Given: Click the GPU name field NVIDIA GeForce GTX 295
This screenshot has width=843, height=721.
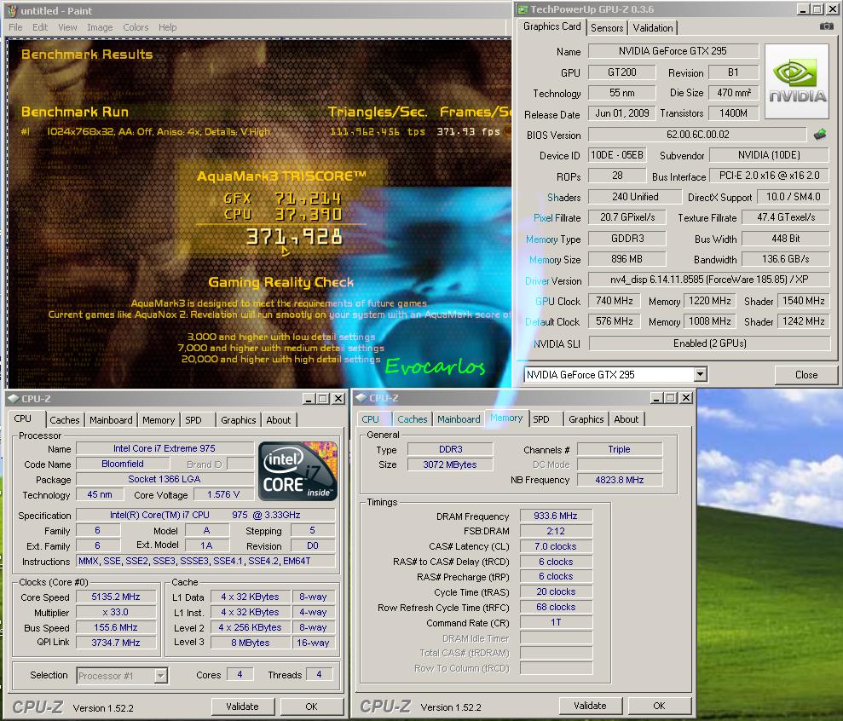Looking at the screenshot, I should (x=673, y=51).
